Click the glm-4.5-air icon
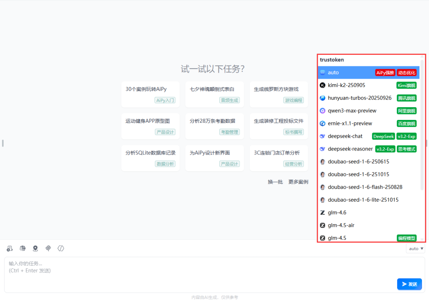Viewport: 429px width, 301px height. [323, 225]
